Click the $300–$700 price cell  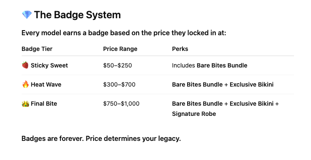(x=119, y=84)
